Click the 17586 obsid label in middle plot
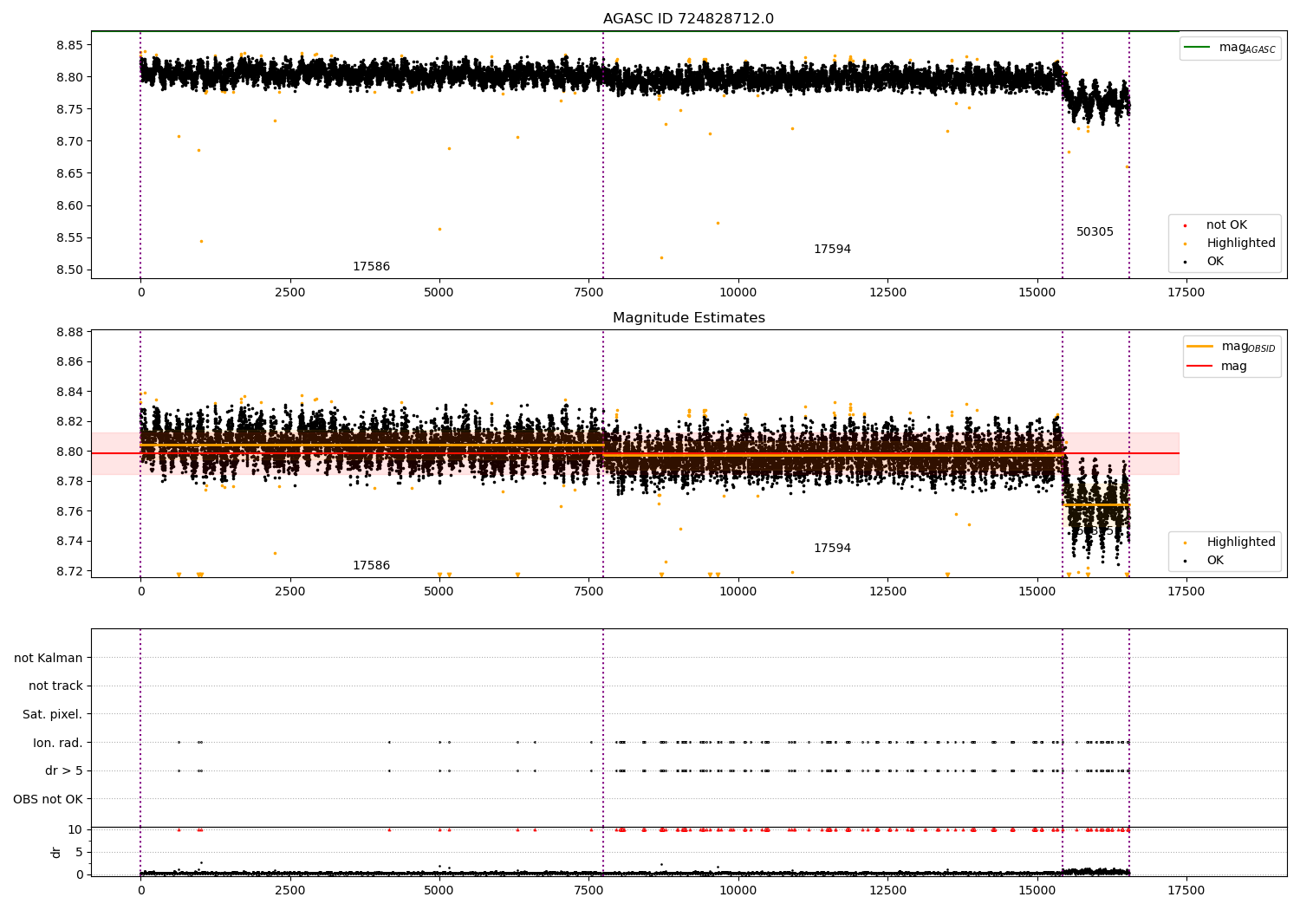Viewport: 1300px width, 910px height. [x=371, y=566]
